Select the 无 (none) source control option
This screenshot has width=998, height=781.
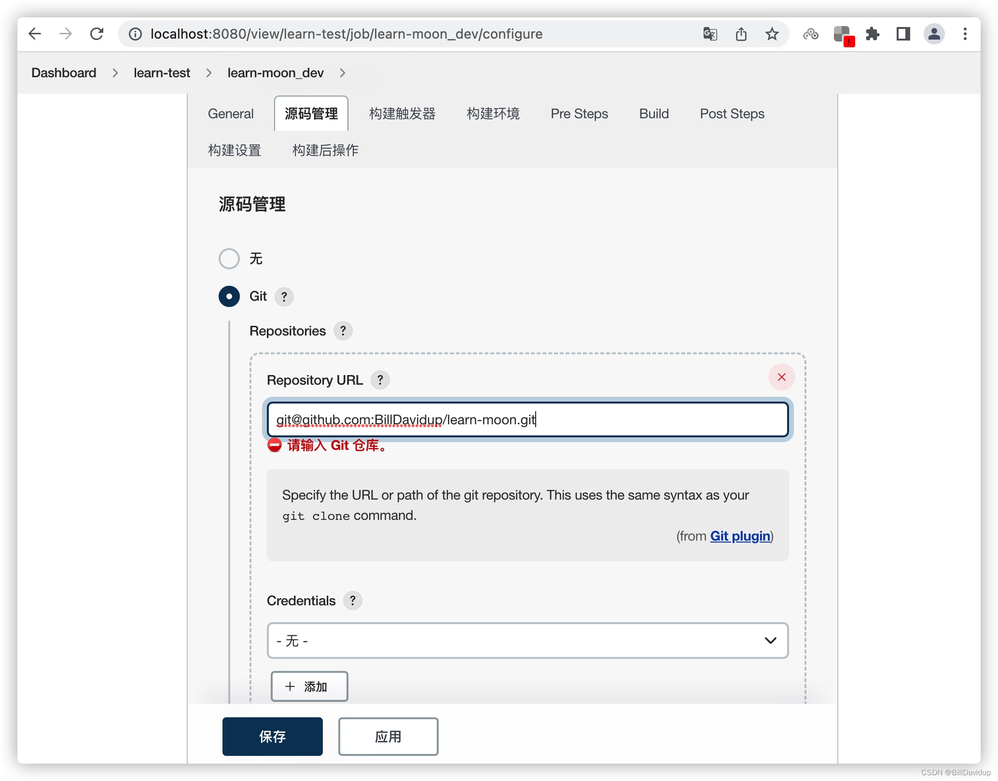pos(229,259)
